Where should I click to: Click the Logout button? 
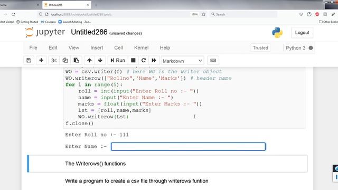coord(302,33)
